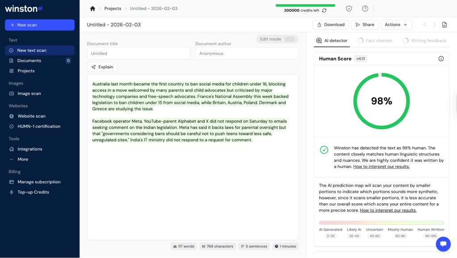
Task: Go to the home icon in breadcrumb
Action: tap(93, 8)
